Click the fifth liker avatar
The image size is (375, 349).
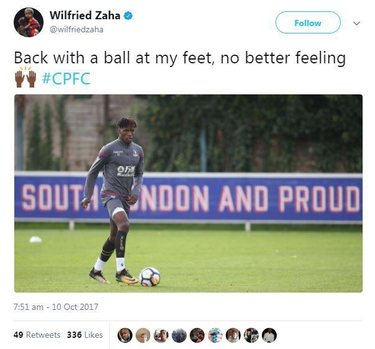[197, 335]
